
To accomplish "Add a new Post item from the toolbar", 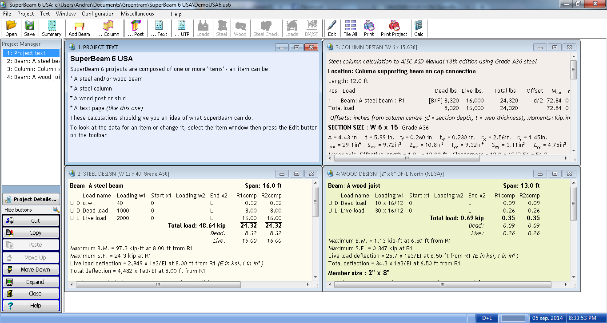I will tap(136, 28).
